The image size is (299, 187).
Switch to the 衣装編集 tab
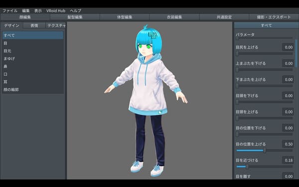[x=174, y=17]
